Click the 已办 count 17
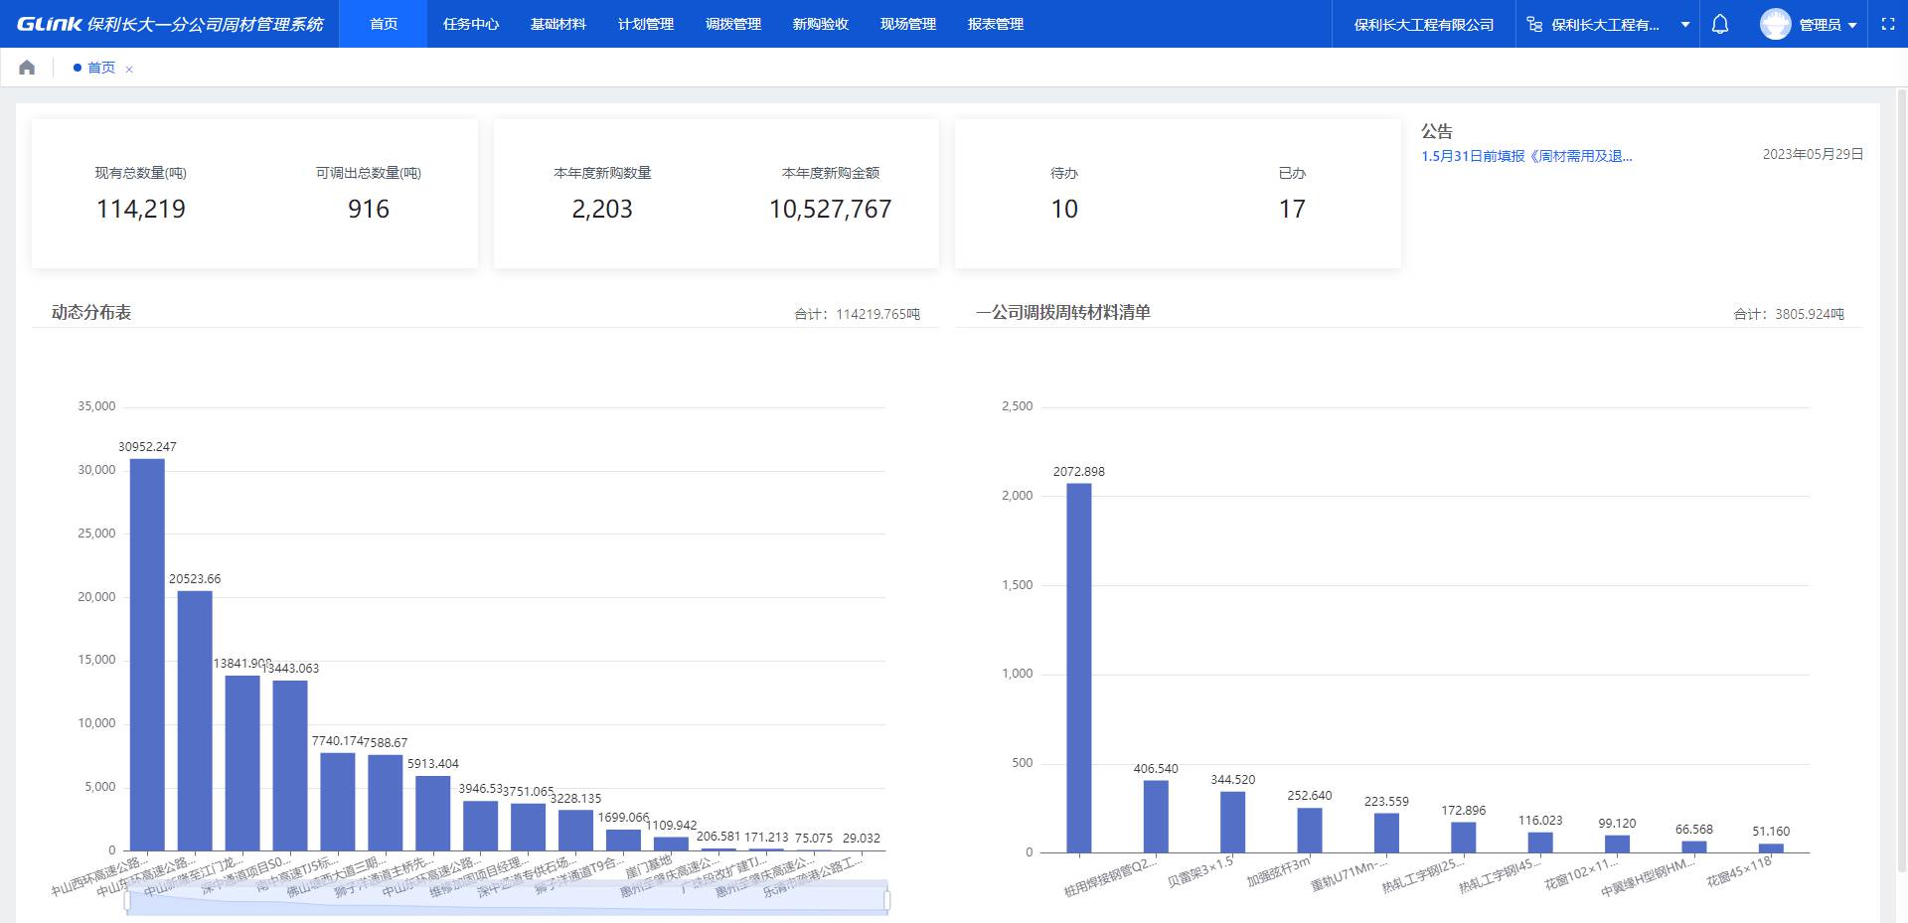 point(1292,209)
